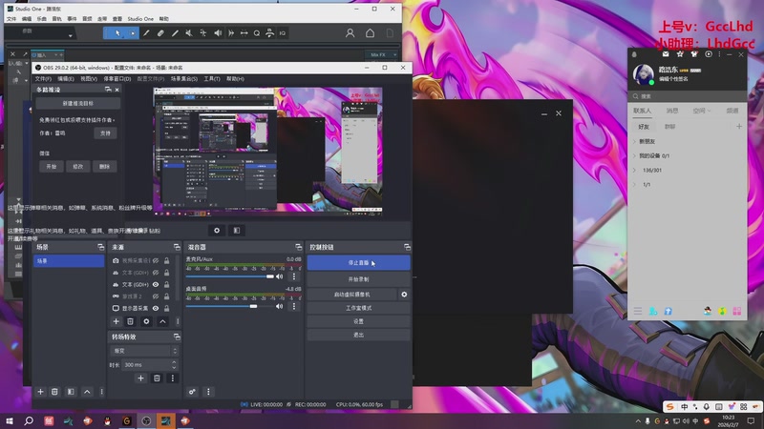
Task: Open the star icon in QQ header
Action: pos(680,54)
